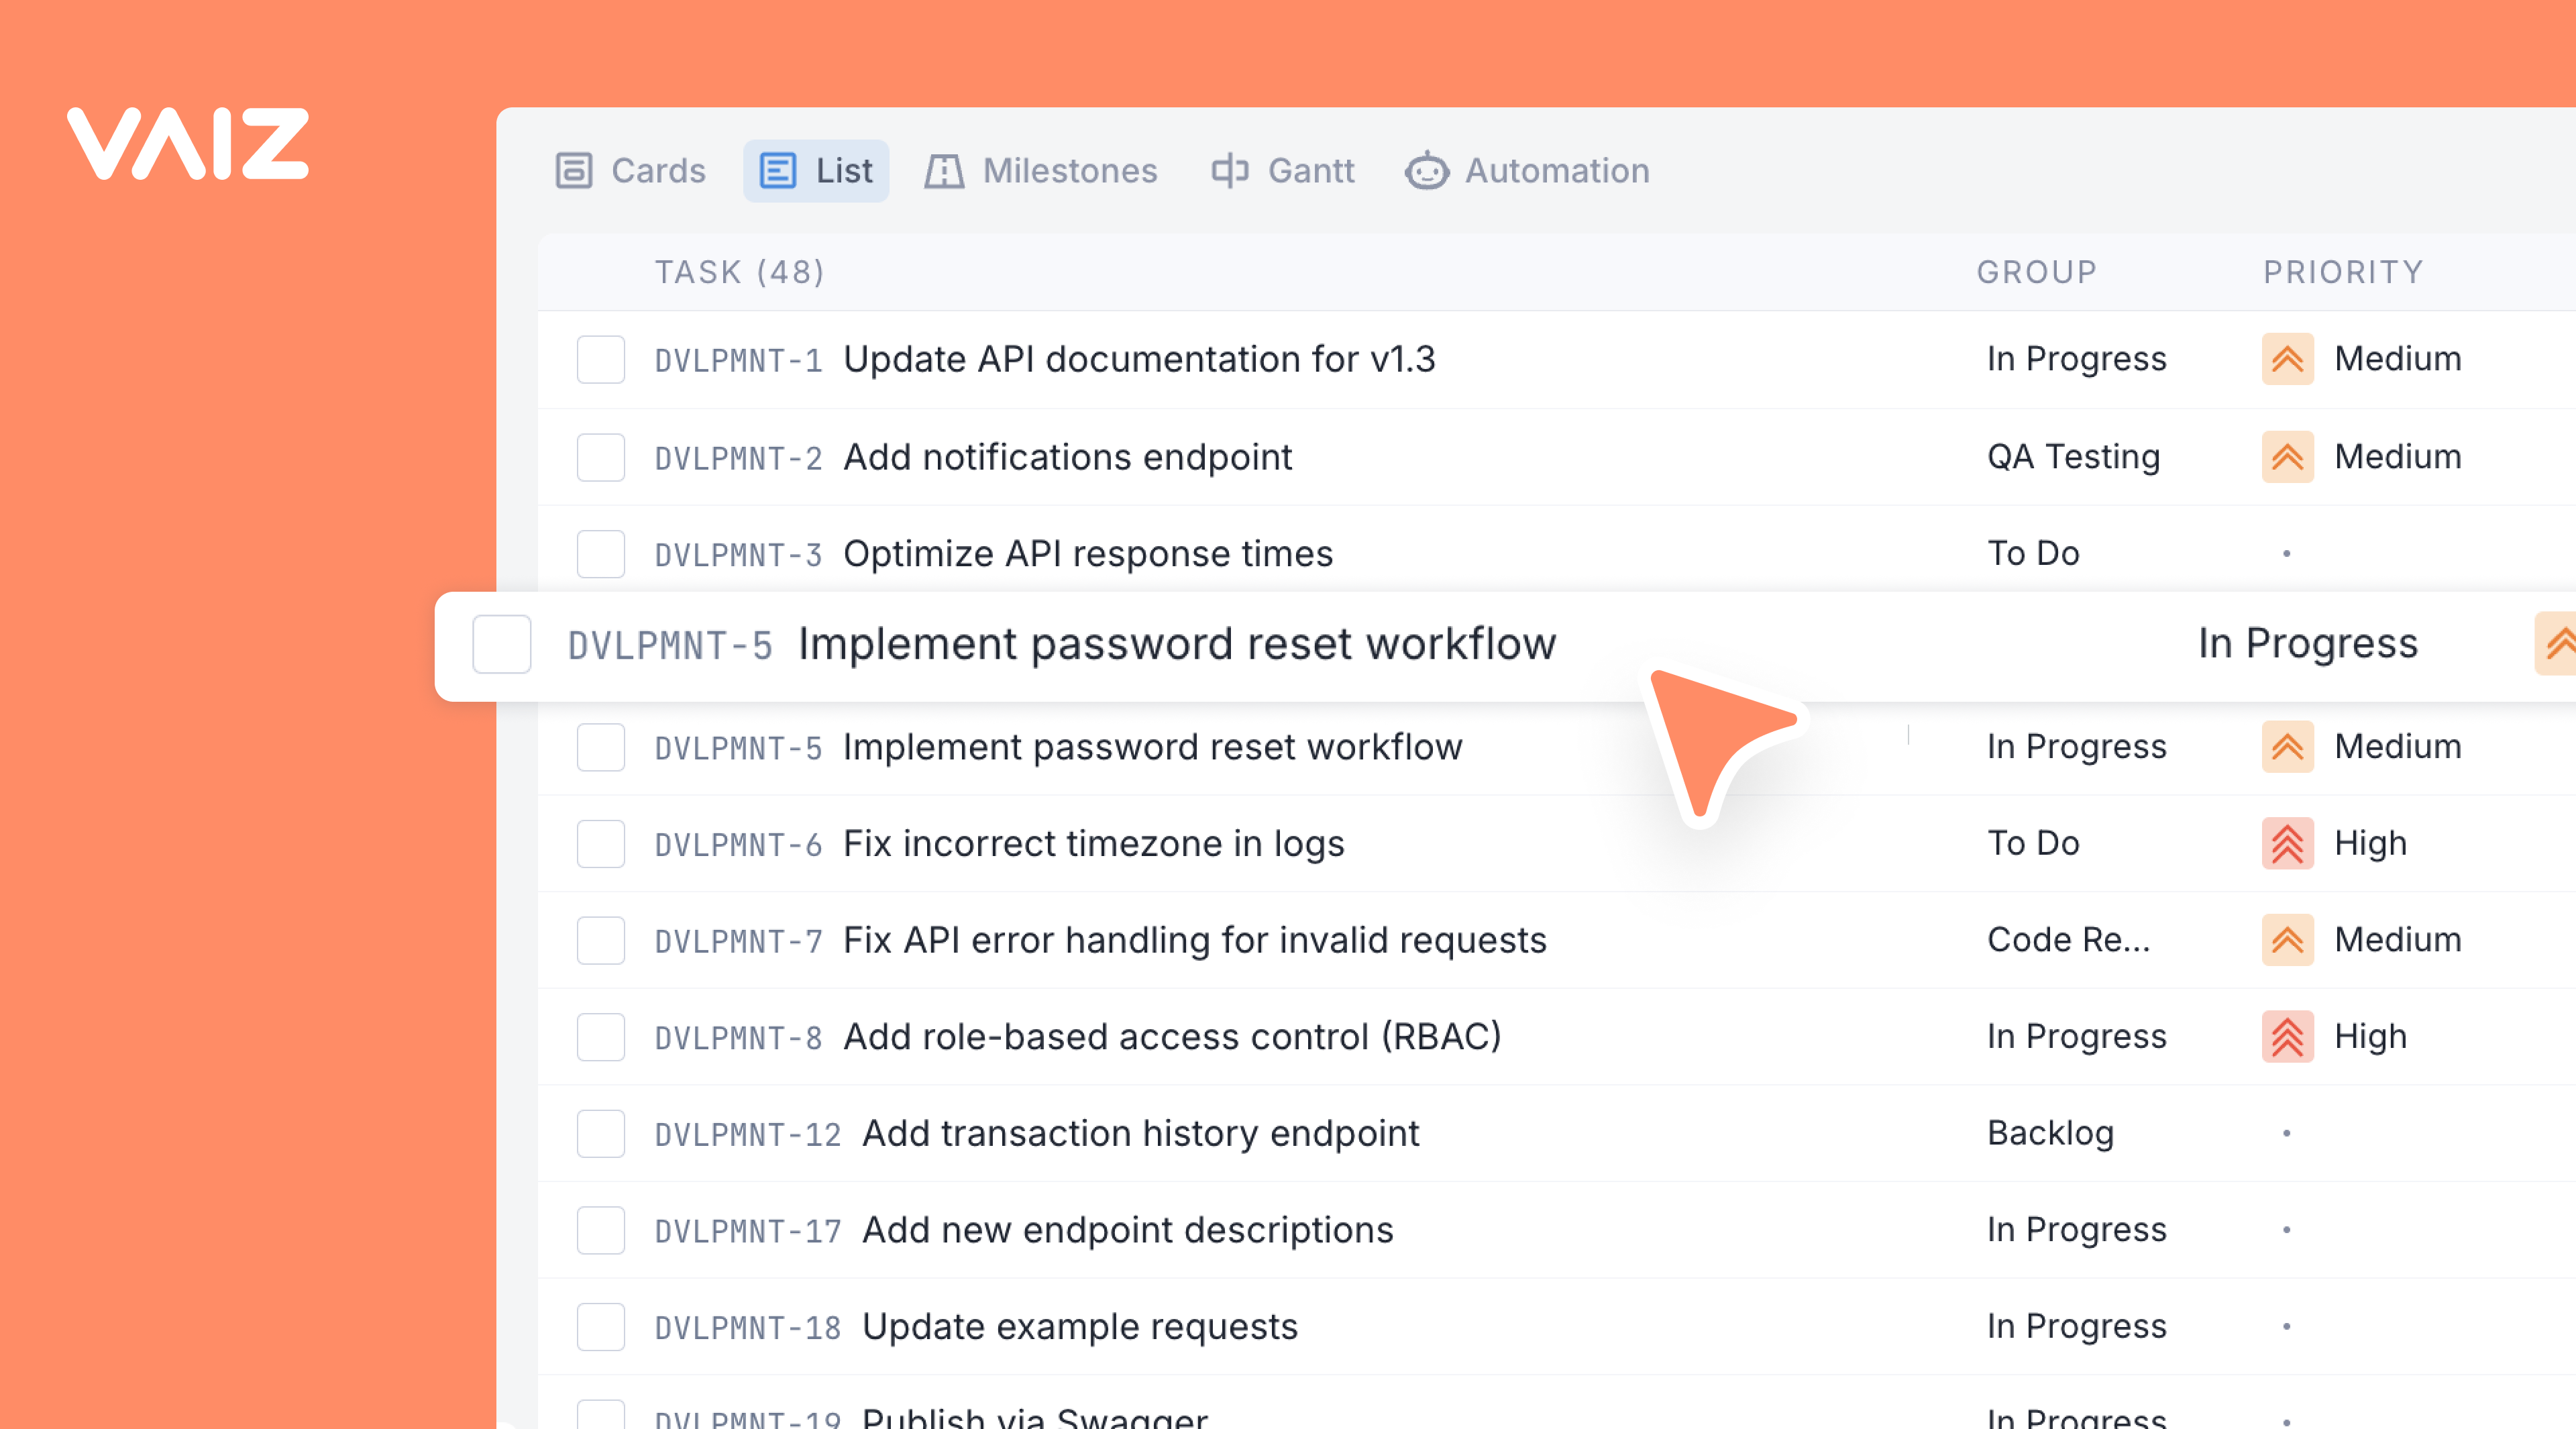The image size is (2576, 1429).
Task: Click the Milestones road icon
Action: click(943, 170)
